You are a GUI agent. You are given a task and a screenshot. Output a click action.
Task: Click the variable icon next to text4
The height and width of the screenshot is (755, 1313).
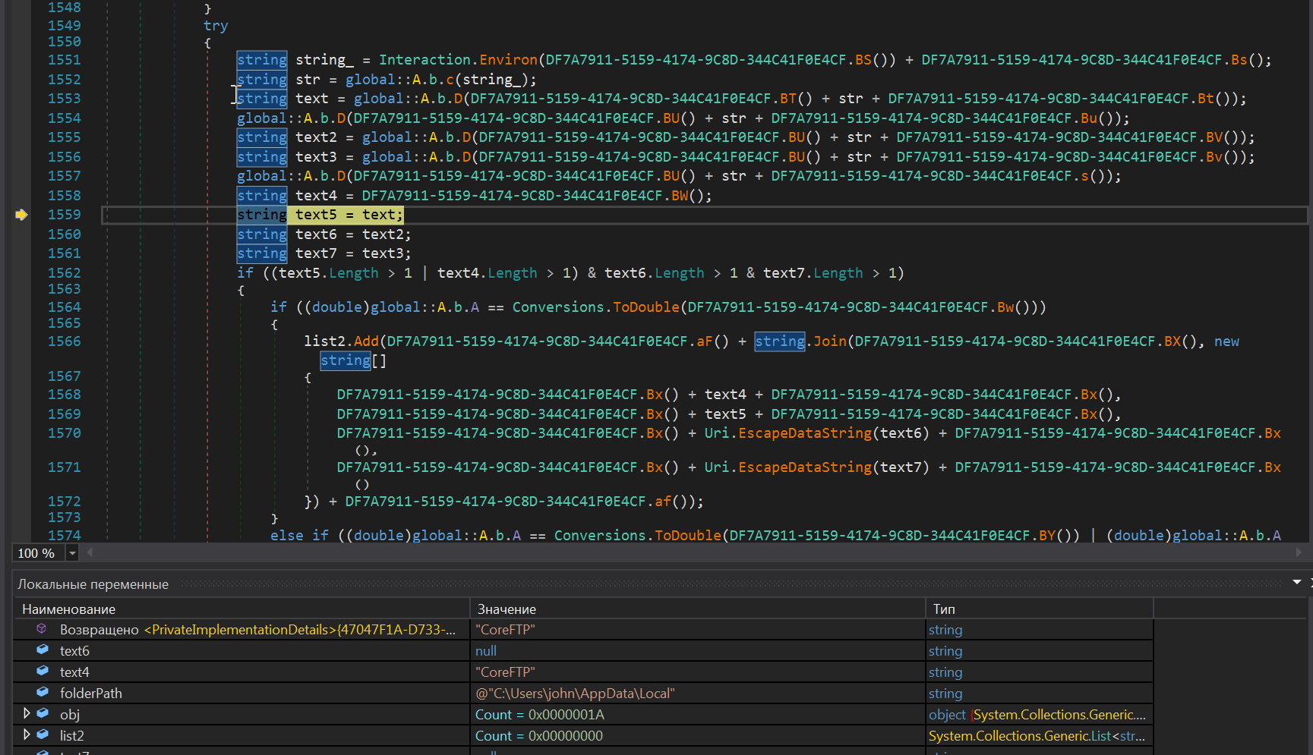43,672
